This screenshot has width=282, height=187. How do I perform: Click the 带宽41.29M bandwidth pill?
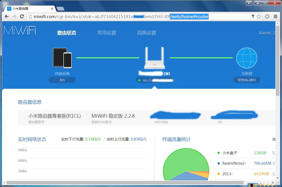coord(247,80)
